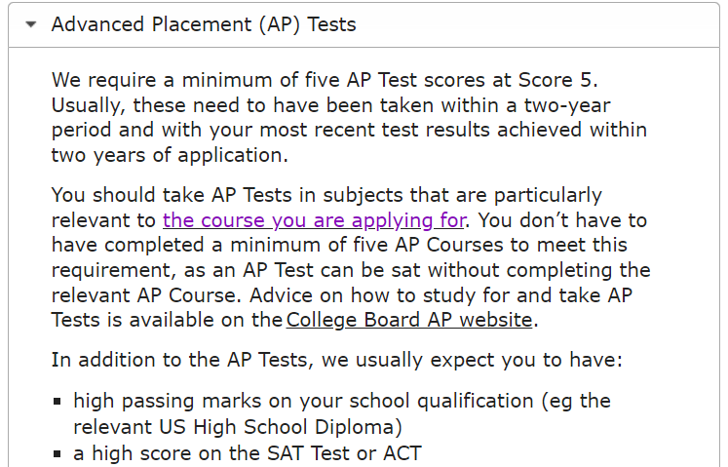Click the Advanced Placement (AP) Tests heading
Screen dimensions: 728x467
coord(204,24)
